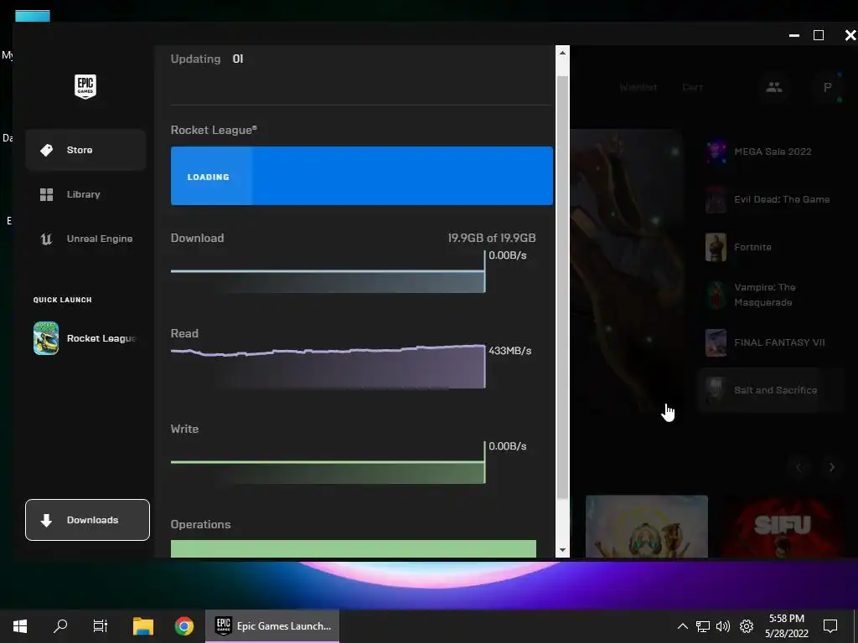The height and width of the screenshot is (643, 858).
Task: Click Rocket League quick launch label
Action: [101, 338]
